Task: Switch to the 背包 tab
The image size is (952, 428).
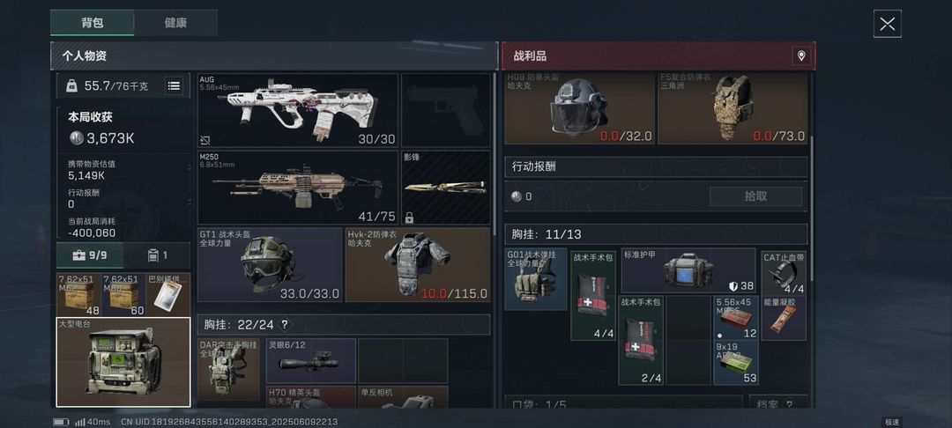Action: coord(93,22)
